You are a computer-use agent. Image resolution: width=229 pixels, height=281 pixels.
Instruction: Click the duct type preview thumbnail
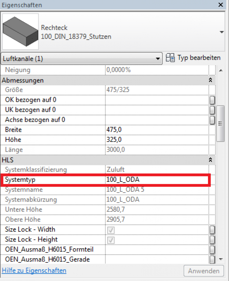click(x=20, y=32)
